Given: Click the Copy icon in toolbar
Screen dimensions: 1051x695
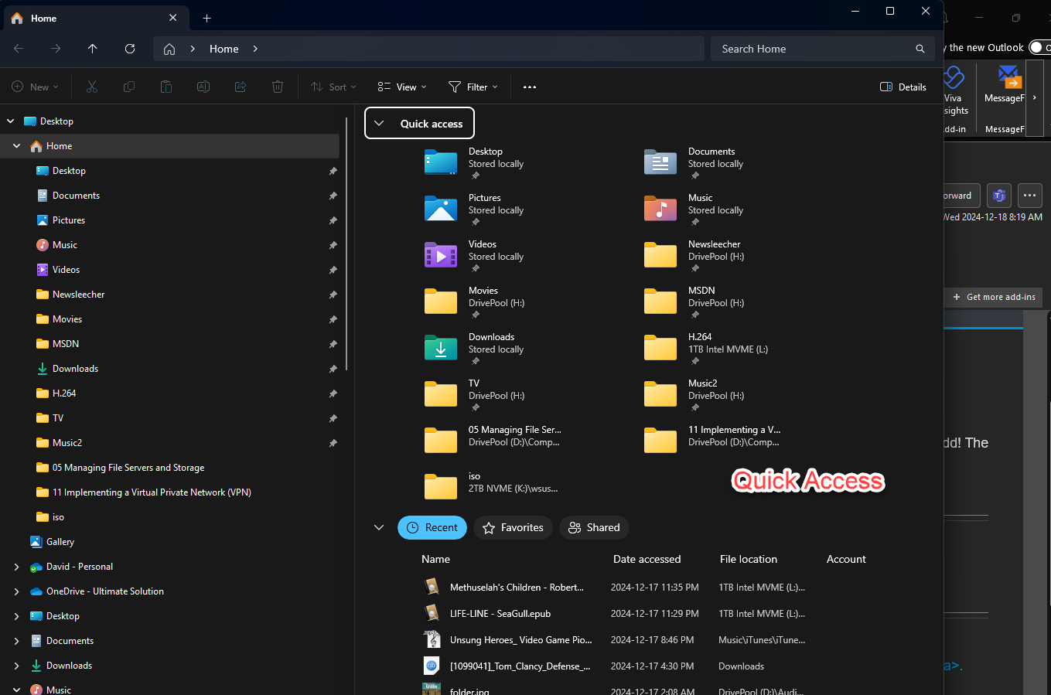Looking at the screenshot, I should click(129, 87).
